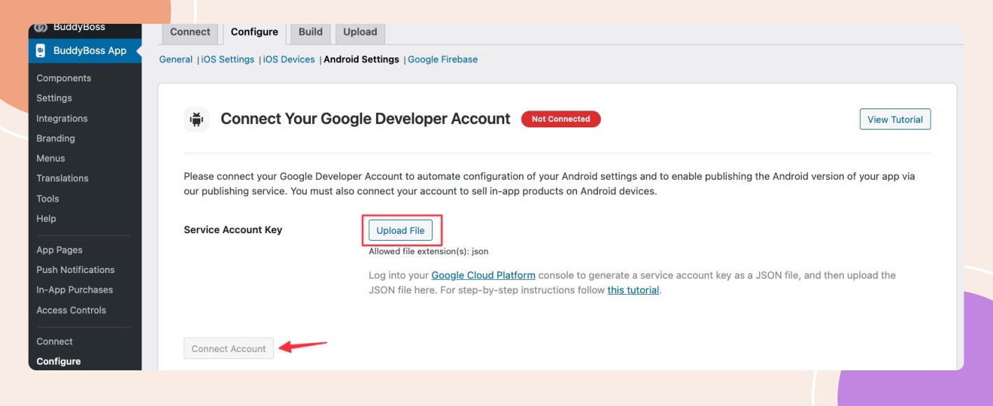
Task: Click the Not Connected status badge
Action: point(561,119)
